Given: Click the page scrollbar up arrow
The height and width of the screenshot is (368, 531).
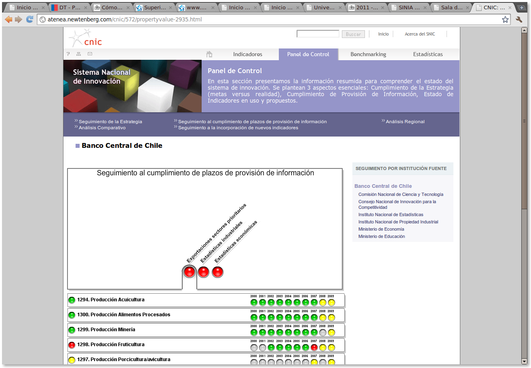Looking at the screenshot, I should point(524,30).
